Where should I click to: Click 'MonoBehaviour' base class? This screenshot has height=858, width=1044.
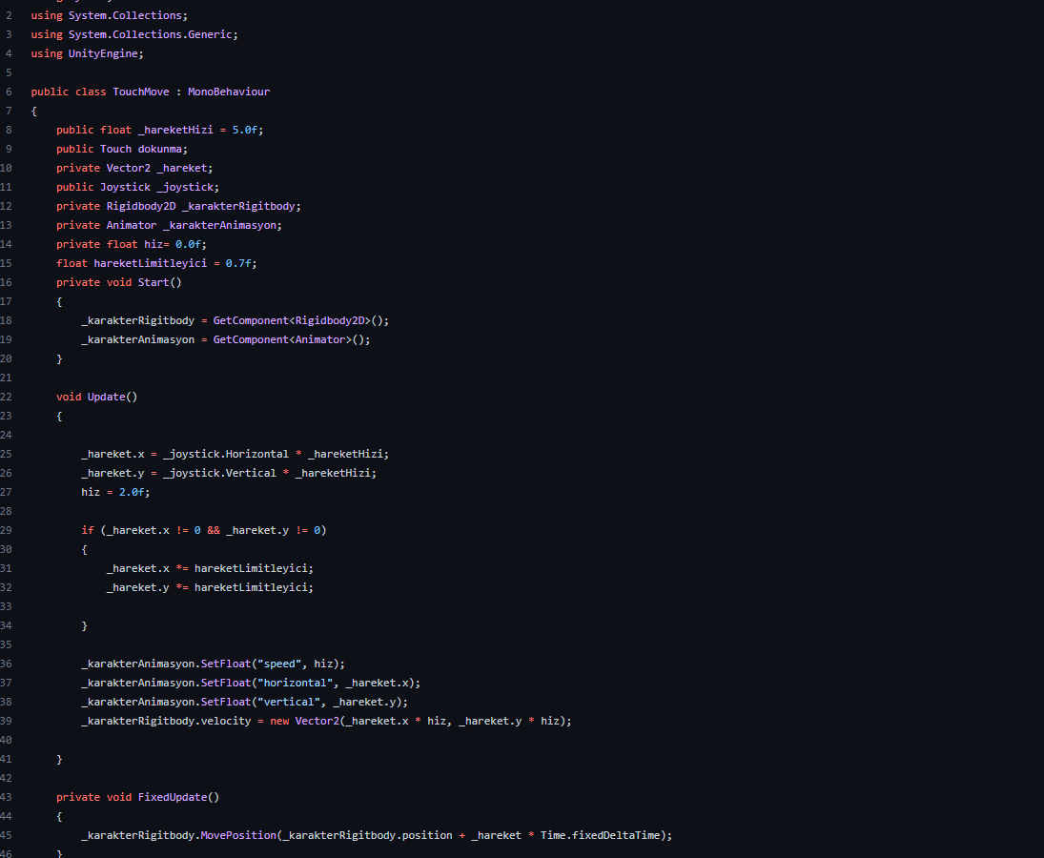pos(229,92)
